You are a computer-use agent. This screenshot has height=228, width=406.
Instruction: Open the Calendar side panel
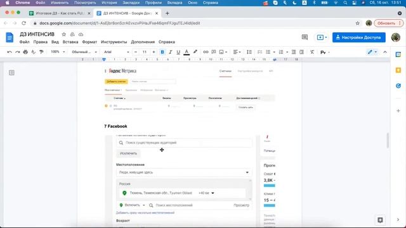[x=398, y=54]
